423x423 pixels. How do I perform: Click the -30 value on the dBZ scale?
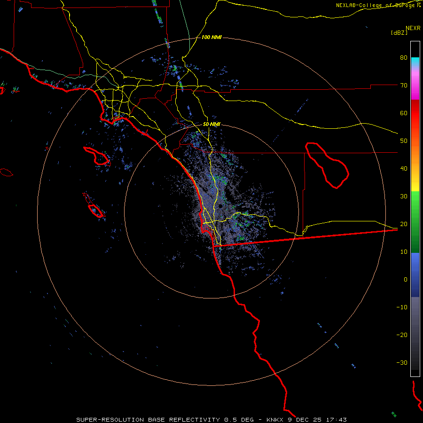[x=402, y=362]
